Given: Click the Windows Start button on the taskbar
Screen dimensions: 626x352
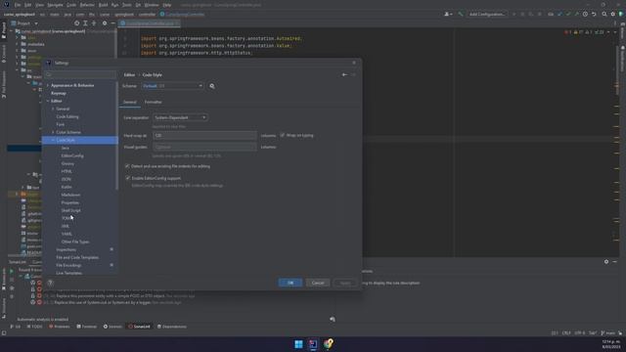Looking at the screenshot, I should [298, 344].
